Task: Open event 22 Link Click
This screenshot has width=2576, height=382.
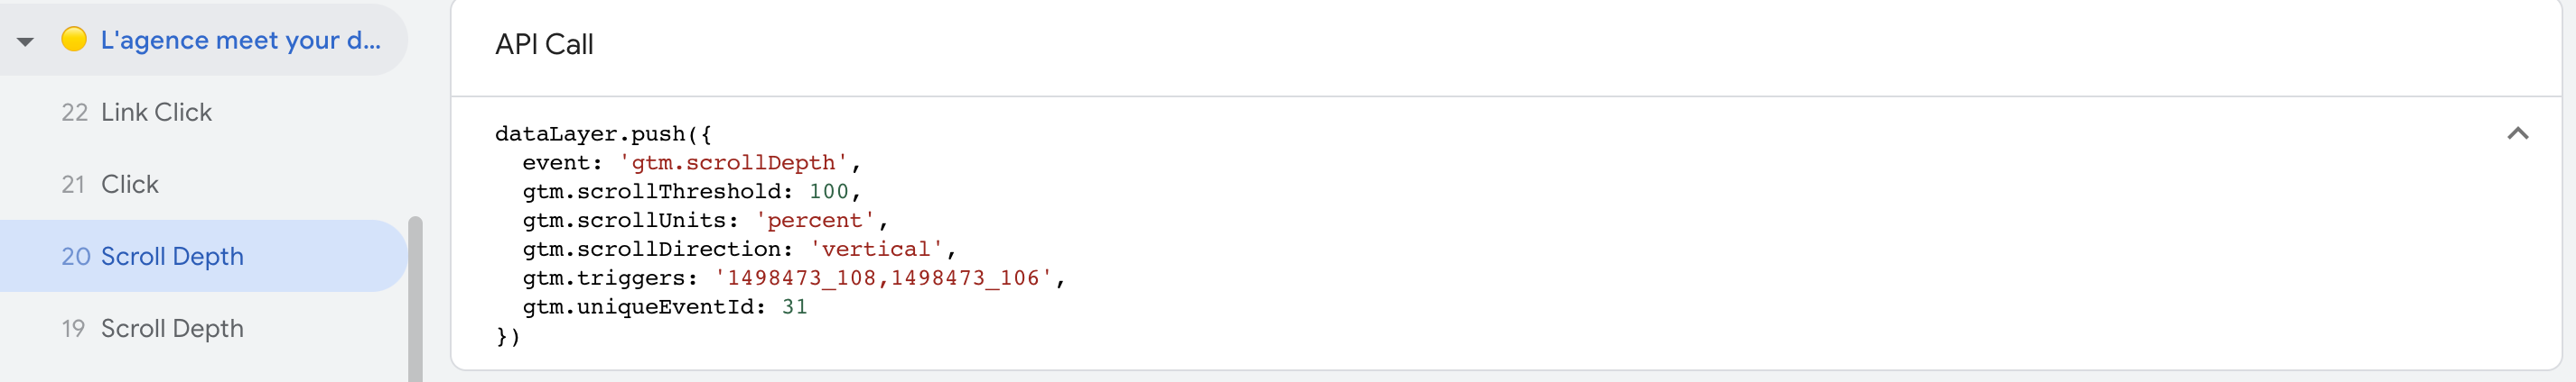Action: coord(204,112)
